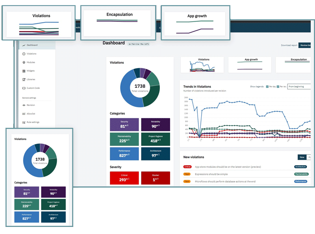
Task: Open Custom Code using its brackets icon
Action: [x=24, y=88]
